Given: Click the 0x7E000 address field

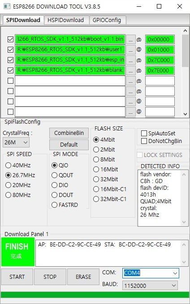Looking at the screenshot, I should coord(160,70).
